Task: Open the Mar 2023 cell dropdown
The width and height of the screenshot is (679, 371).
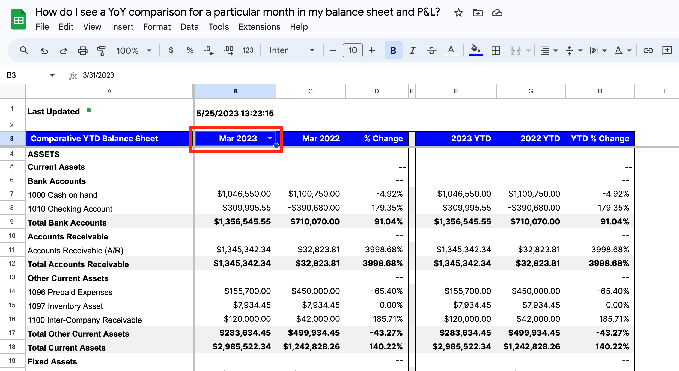Action: (x=270, y=138)
